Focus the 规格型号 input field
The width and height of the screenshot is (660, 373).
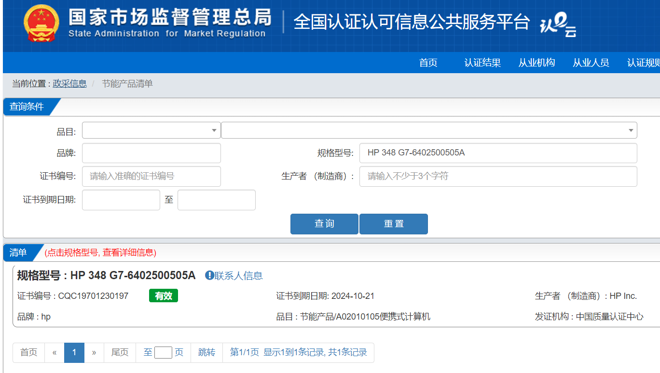click(x=498, y=153)
